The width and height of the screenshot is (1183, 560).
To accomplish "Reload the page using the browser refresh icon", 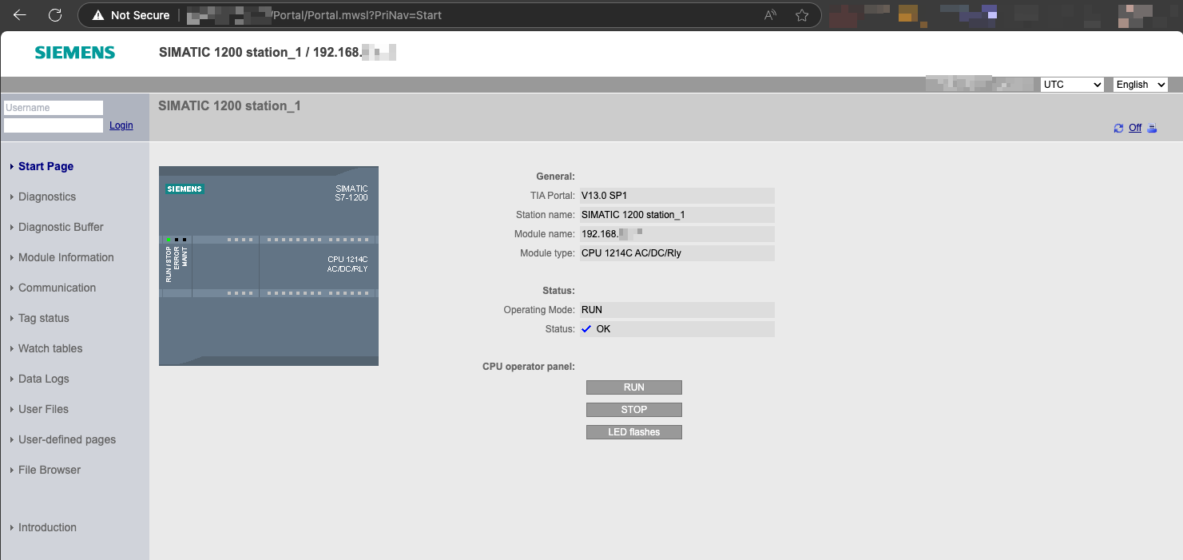I will point(55,15).
